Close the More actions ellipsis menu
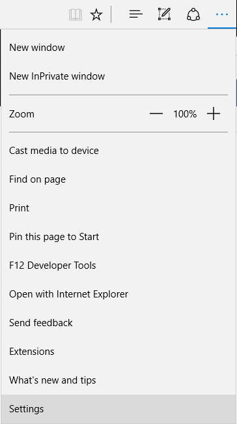The width and height of the screenshot is (237, 424). tap(222, 14)
